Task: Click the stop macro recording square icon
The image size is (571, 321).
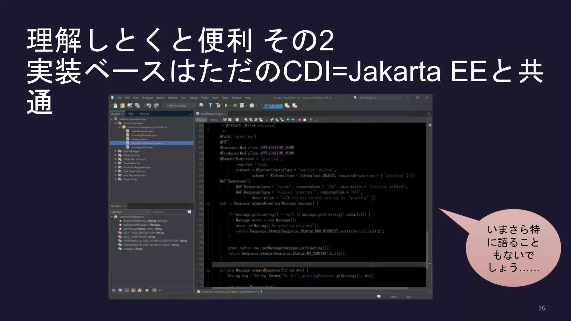Action: (x=305, y=120)
